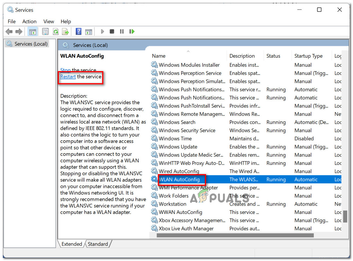353x261 pixels.
Task: Click the Back arrow toolbar icon
Action: 9,32
